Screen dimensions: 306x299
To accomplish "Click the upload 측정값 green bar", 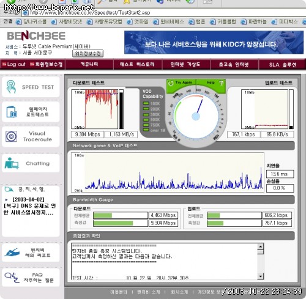I will (x=215, y=223).
